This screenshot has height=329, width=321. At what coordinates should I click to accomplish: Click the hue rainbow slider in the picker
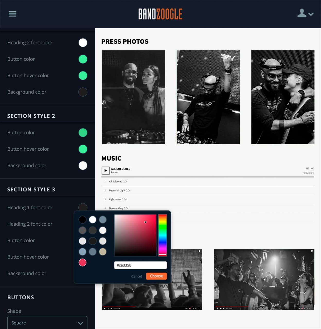[162, 235]
